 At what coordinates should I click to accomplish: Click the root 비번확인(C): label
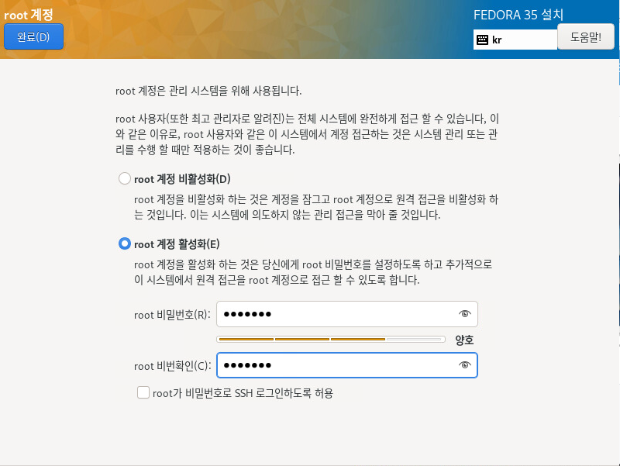click(x=172, y=366)
